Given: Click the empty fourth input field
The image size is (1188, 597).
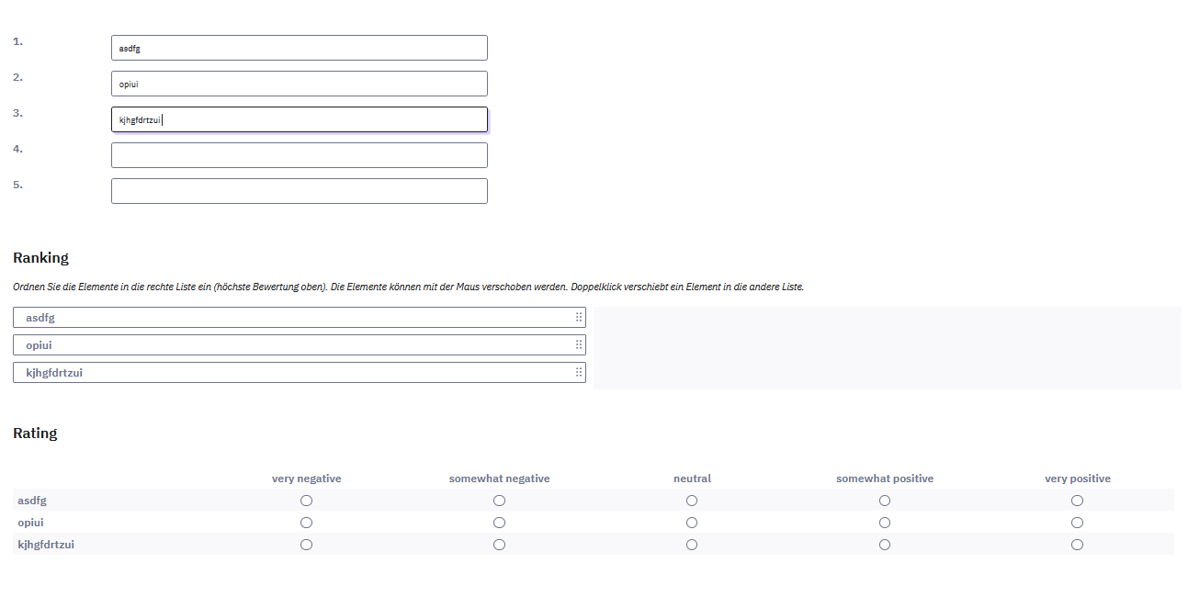Looking at the screenshot, I should [x=300, y=155].
